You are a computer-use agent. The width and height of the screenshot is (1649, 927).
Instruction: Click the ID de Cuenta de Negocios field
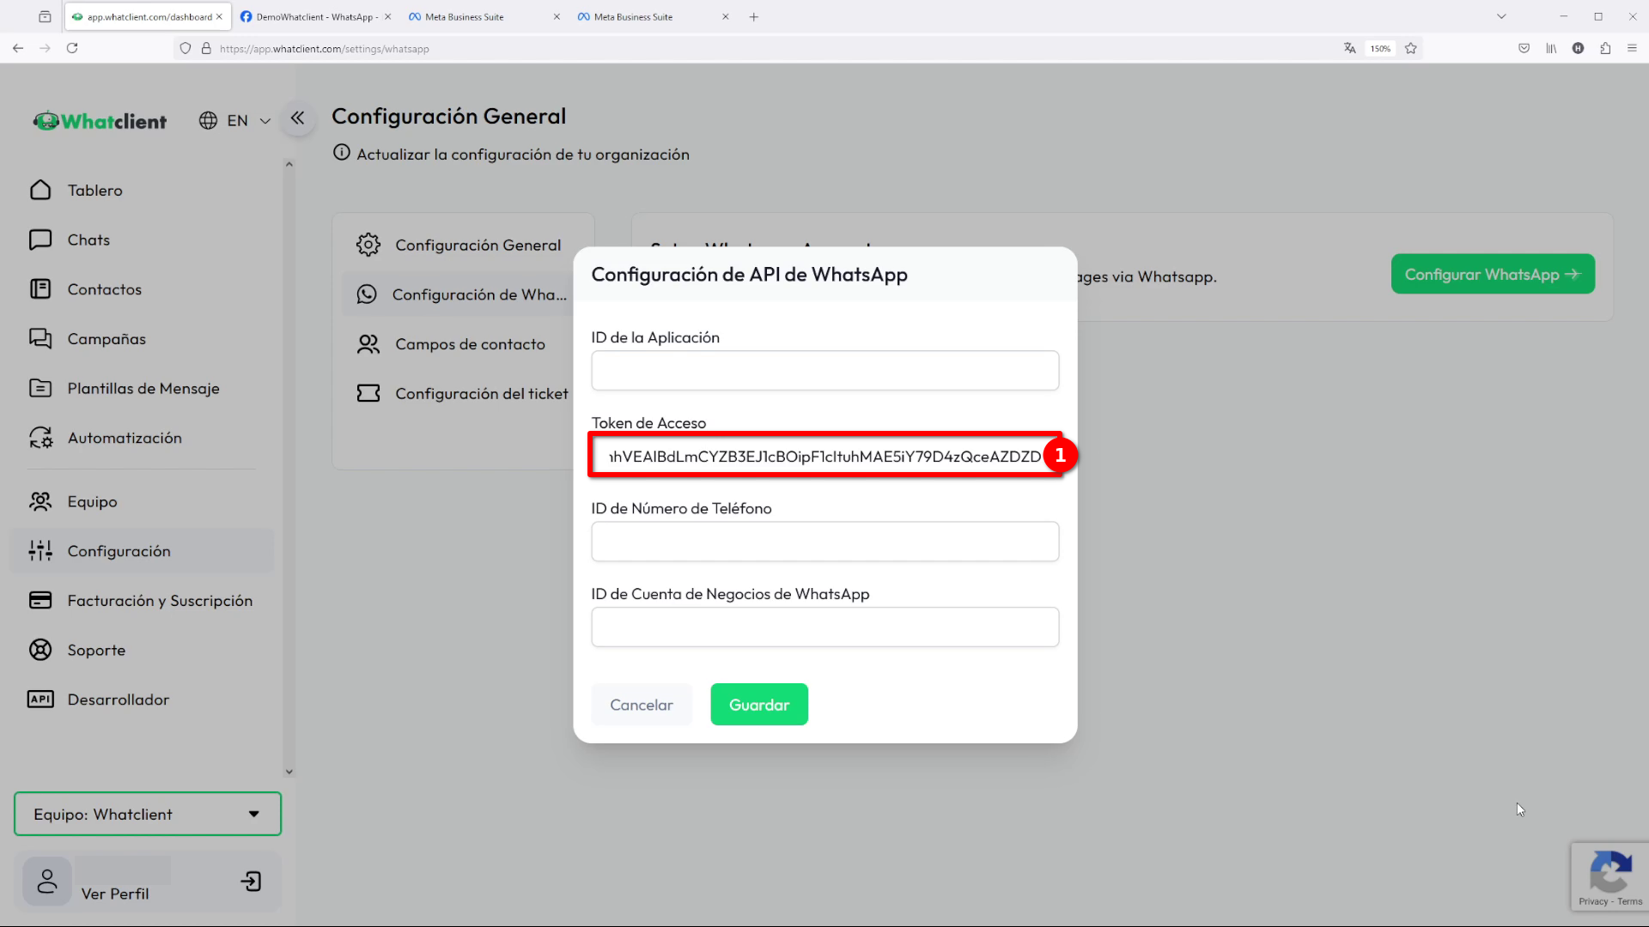824,627
